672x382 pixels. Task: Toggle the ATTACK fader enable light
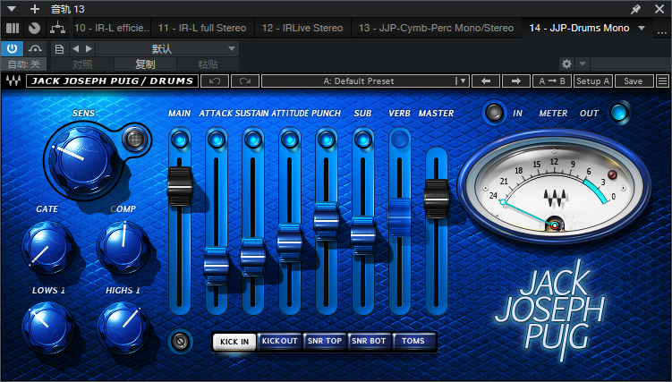point(217,139)
